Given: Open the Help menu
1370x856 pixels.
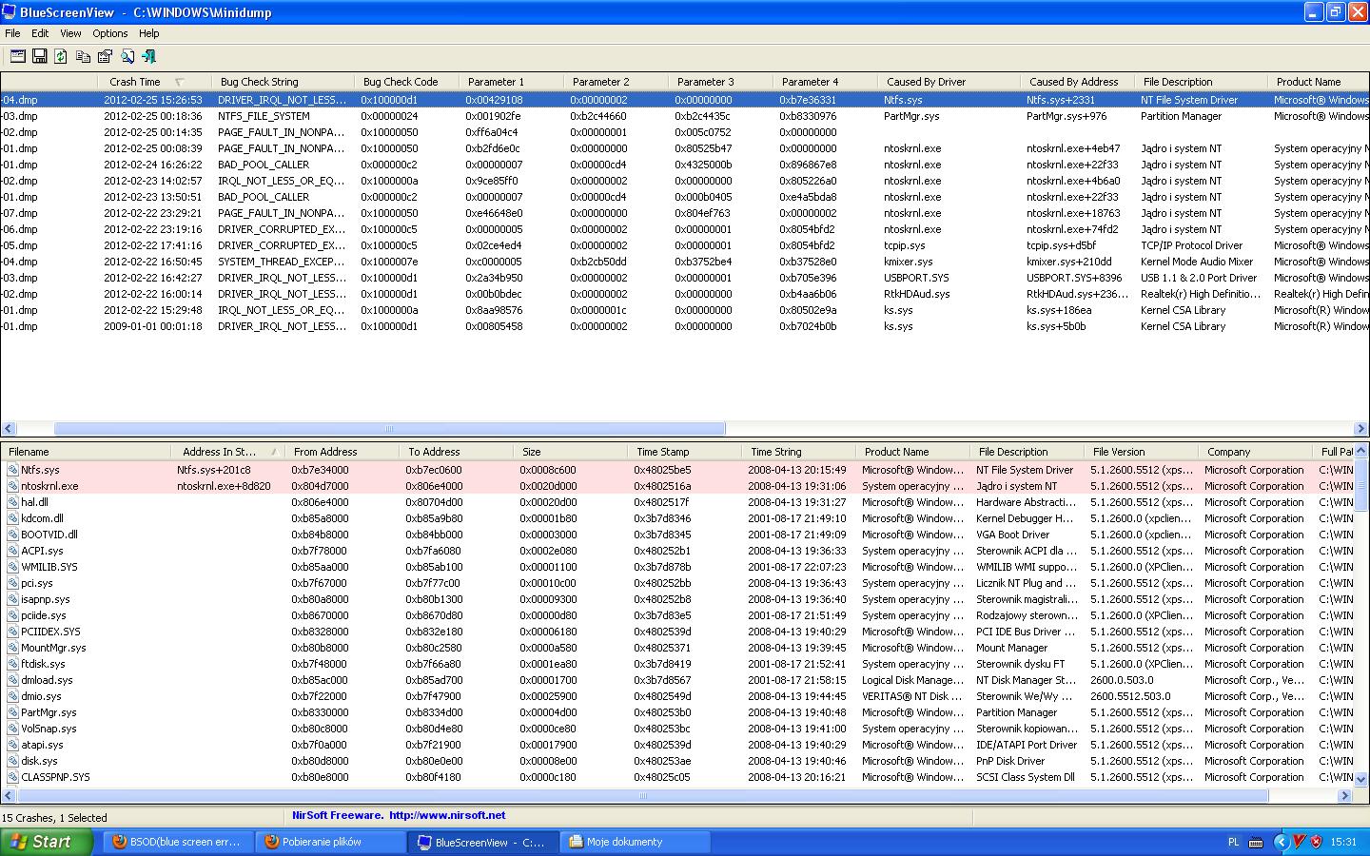Looking at the screenshot, I should coord(149,33).
